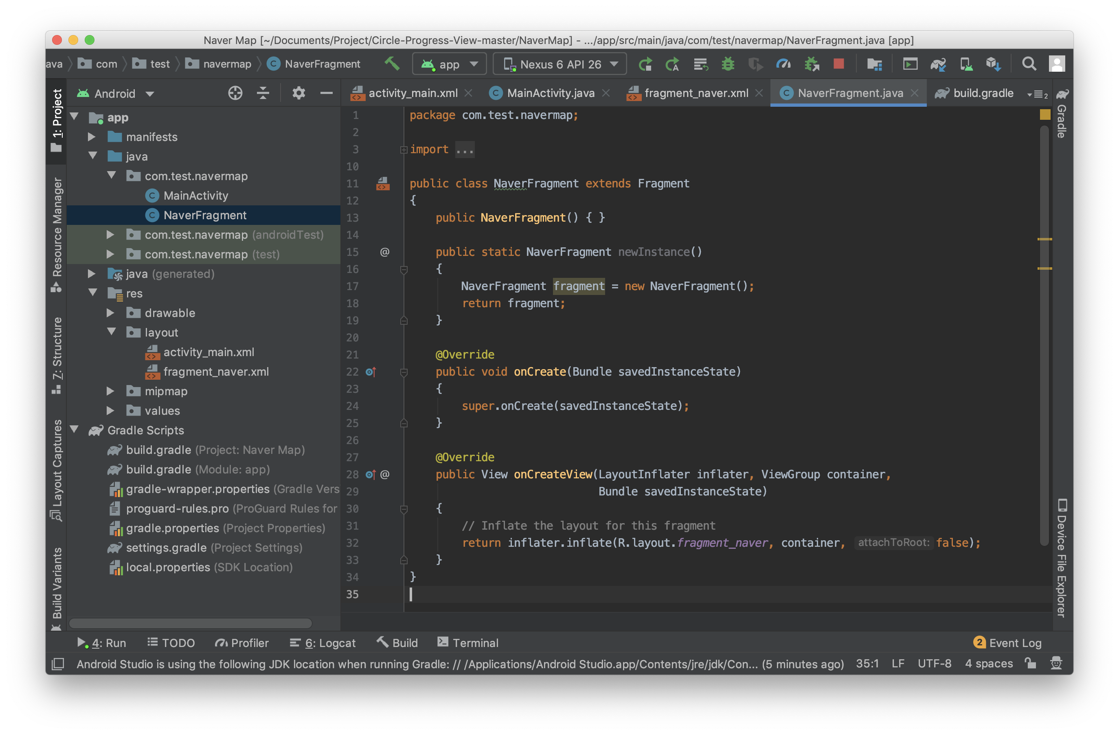Image resolution: width=1119 pixels, height=735 pixels.
Task: Open SDK Manager cube download icon
Action: point(993,64)
